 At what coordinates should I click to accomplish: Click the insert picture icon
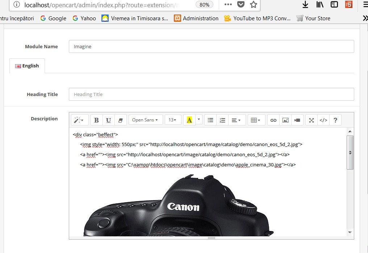pyautogui.click(x=285, y=120)
